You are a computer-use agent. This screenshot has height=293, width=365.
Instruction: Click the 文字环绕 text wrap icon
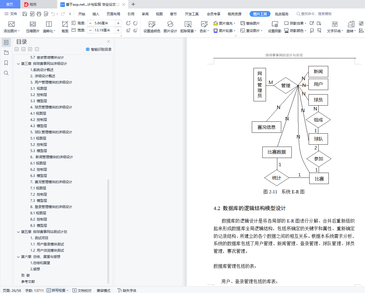(x=335, y=24)
